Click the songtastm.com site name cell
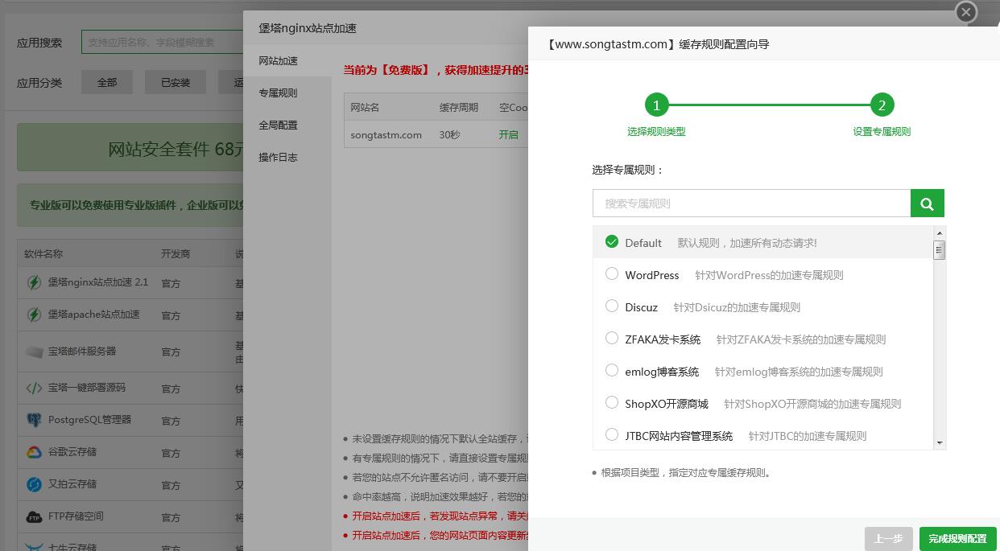1000x551 pixels. (386, 135)
